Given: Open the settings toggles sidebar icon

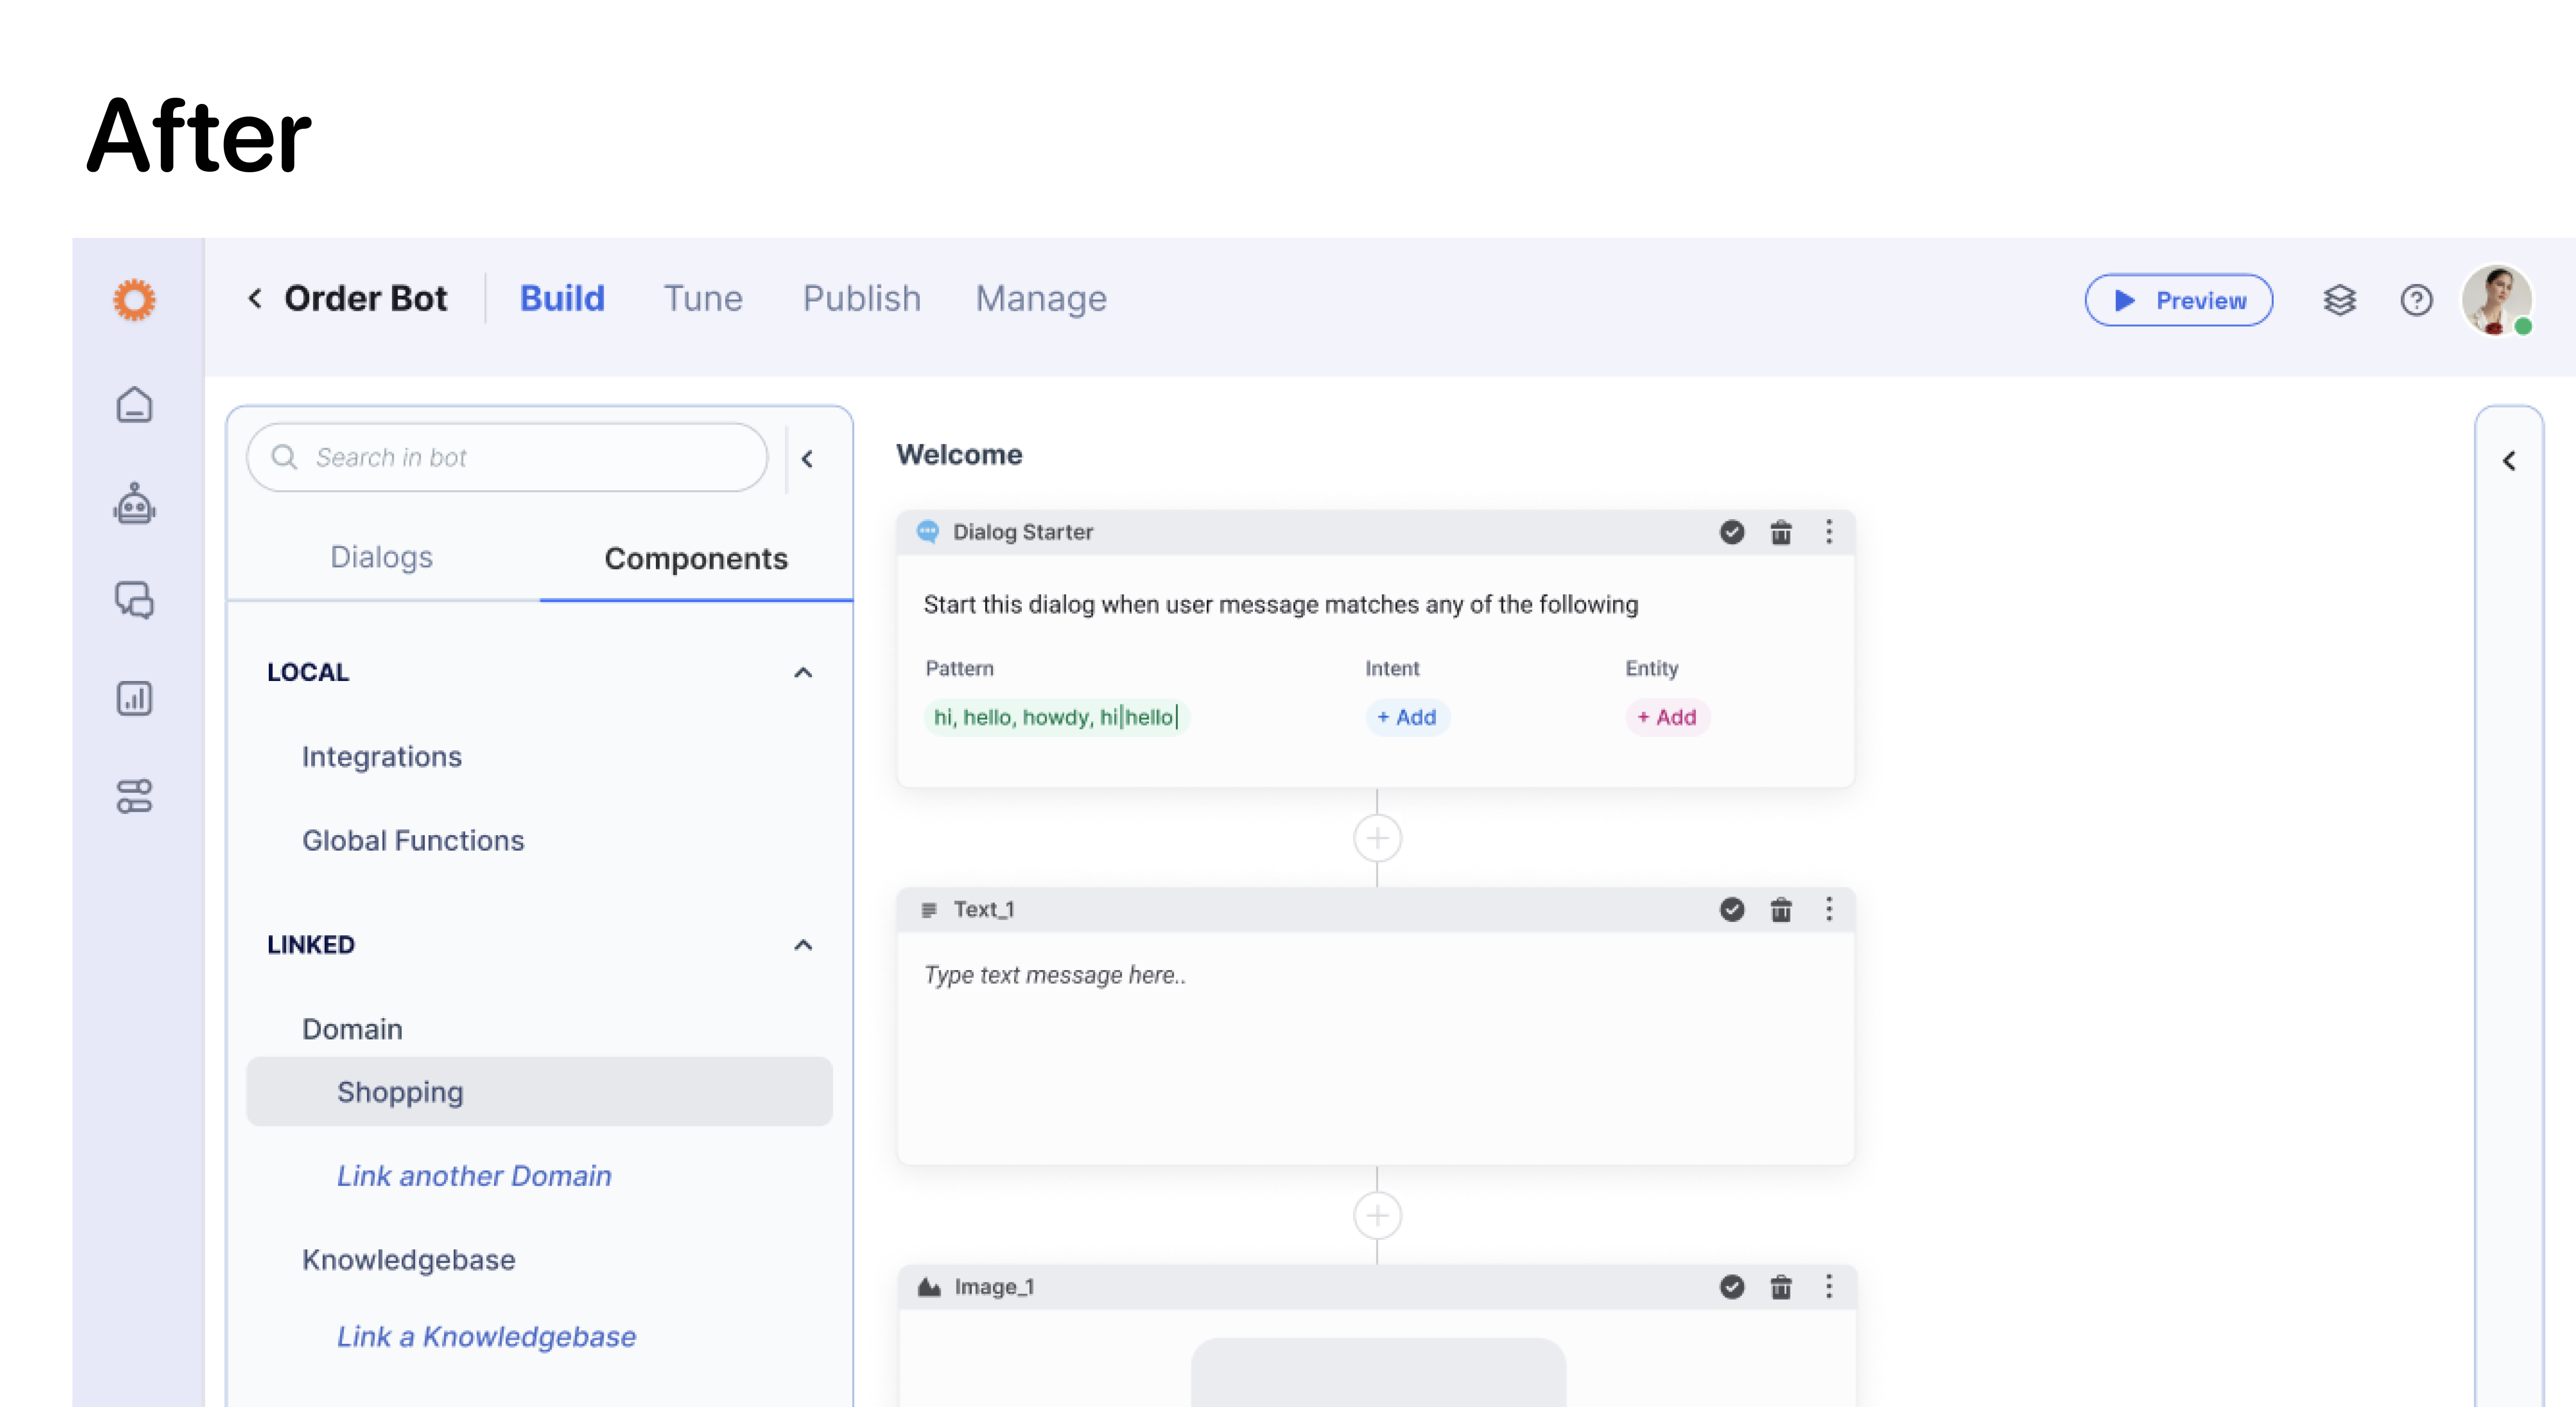Looking at the screenshot, I should tap(135, 796).
